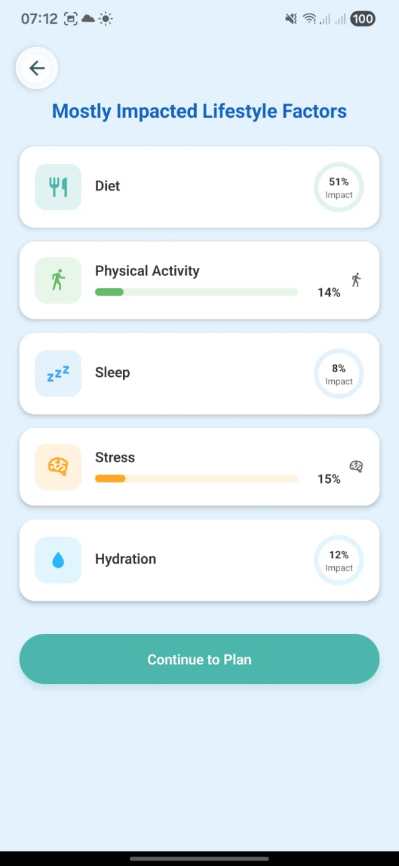
Task: Tap the weather cloud icon in status bar
Action: pyautogui.click(x=88, y=19)
